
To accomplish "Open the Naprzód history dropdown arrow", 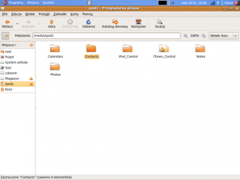I will (x=39, y=24).
